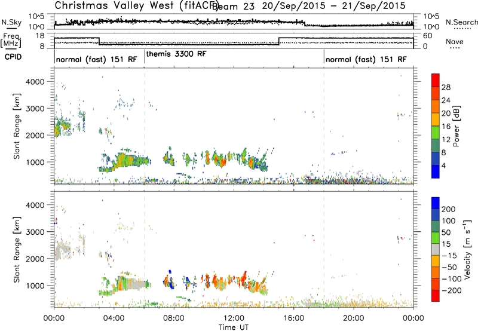Click the '20:00' time tick label
The width and height of the screenshot is (478, 331).
pos(353,318)
